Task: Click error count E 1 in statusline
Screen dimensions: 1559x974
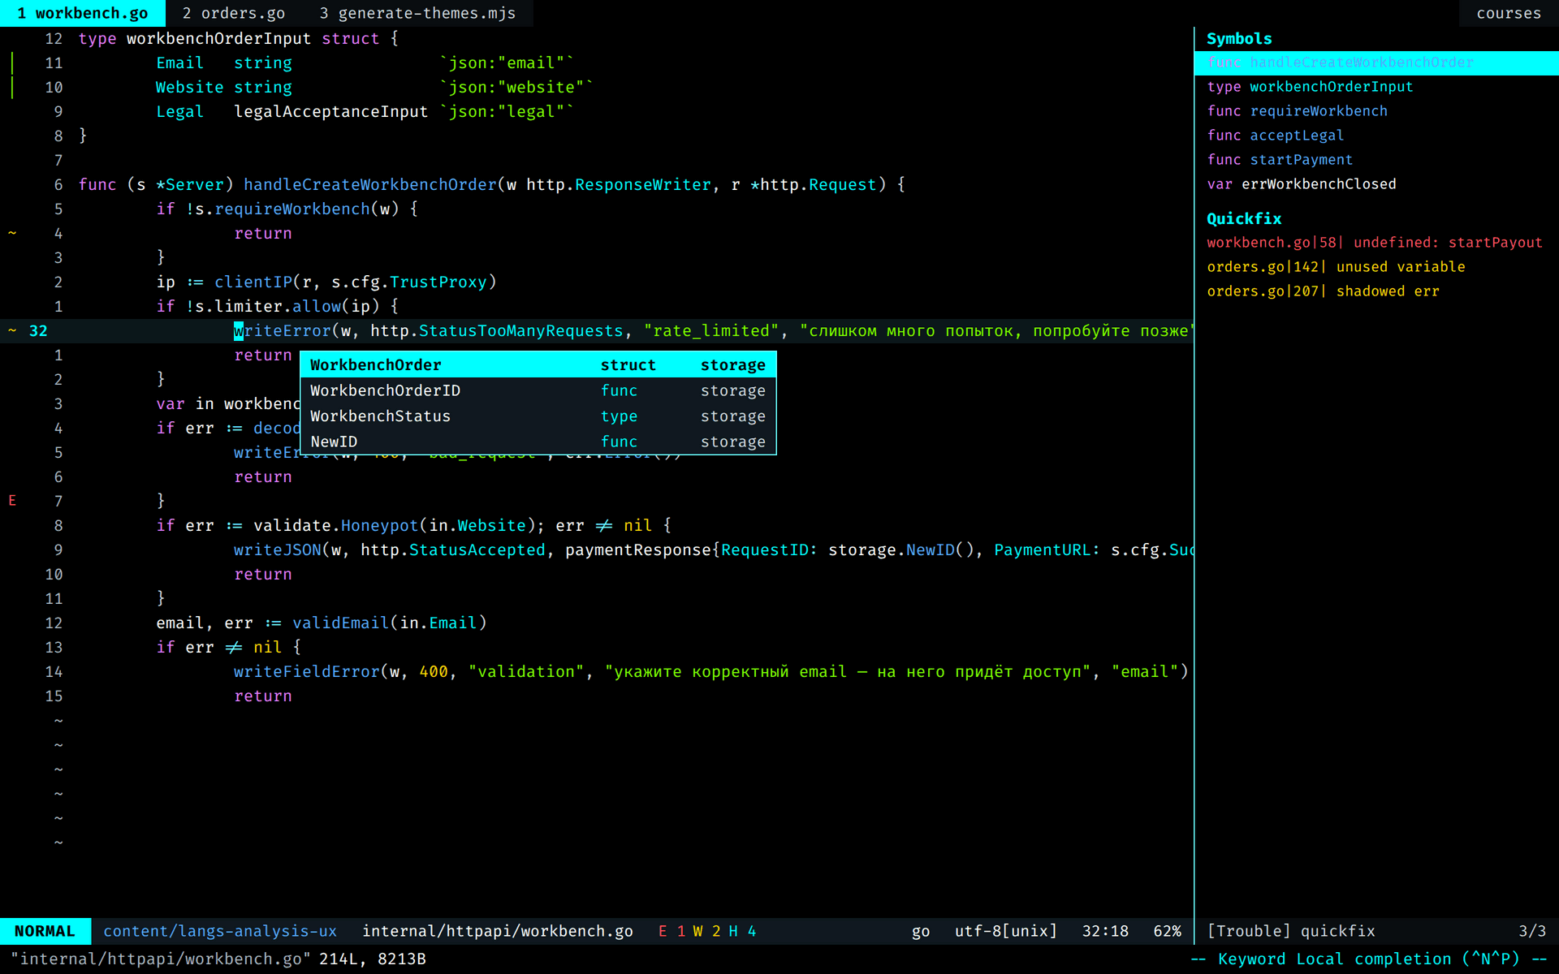Action: coord(672,931)
